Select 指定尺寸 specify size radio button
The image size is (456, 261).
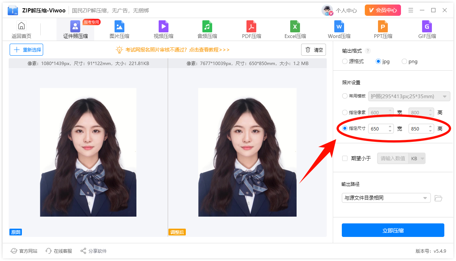345,128
